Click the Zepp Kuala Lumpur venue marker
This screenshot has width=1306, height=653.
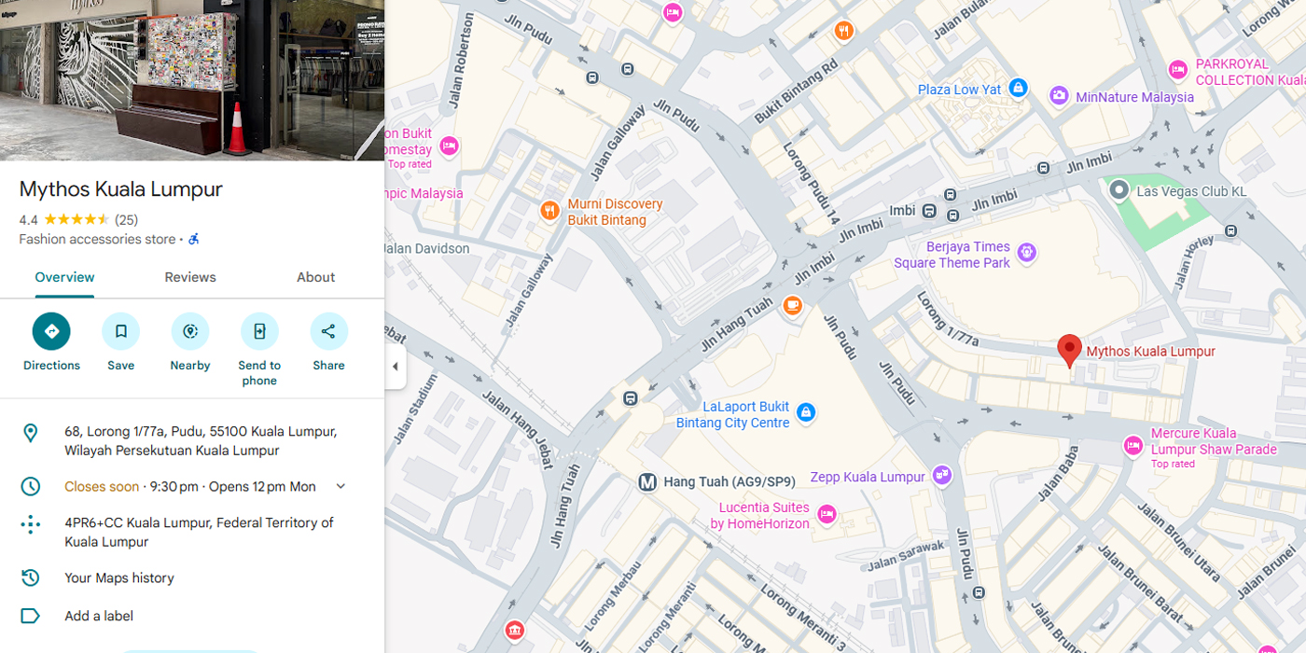[942, 475]
